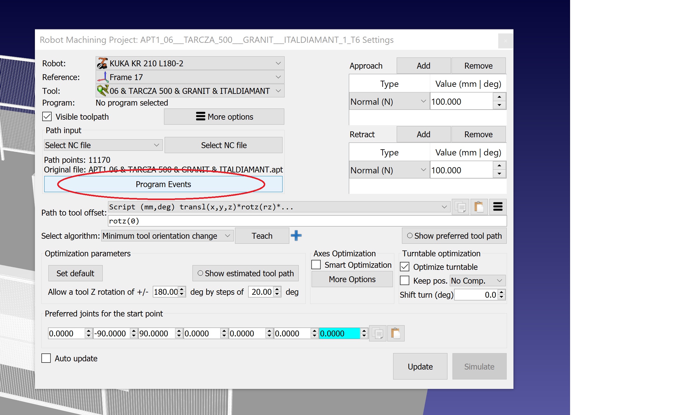This screenshot has height=415, width=676.
Task: Enable Smart Optimization checkbox
Action: pos(316,265)
